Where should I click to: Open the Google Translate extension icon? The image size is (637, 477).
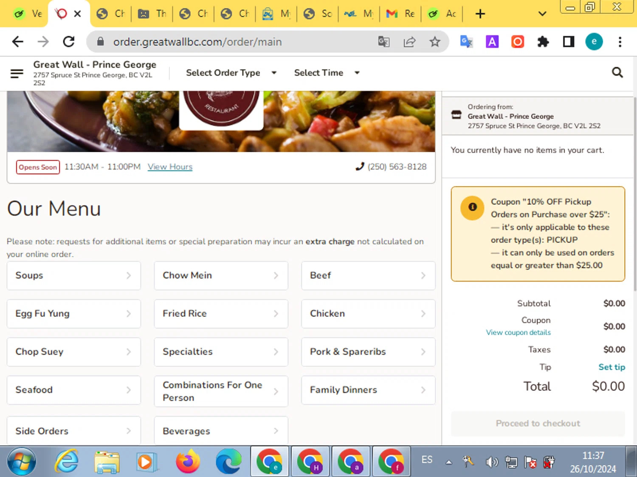click(466, 42)
